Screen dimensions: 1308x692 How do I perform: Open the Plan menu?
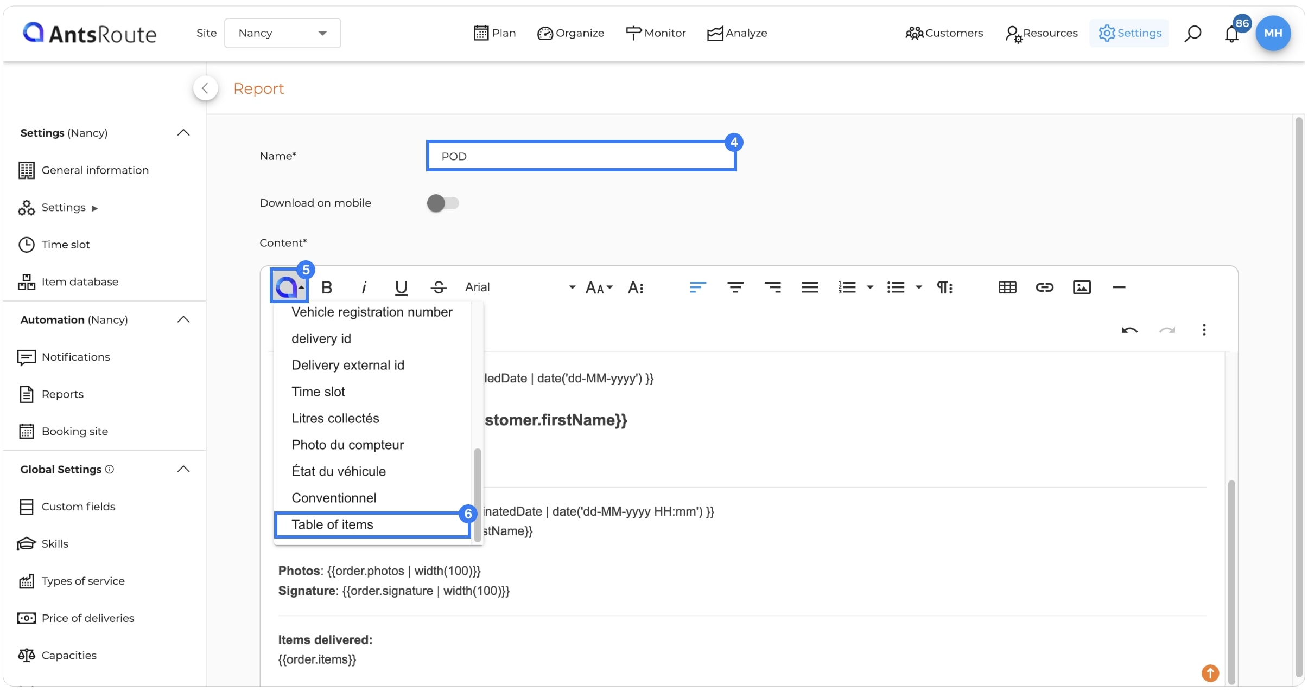click(x=494, y=33)
